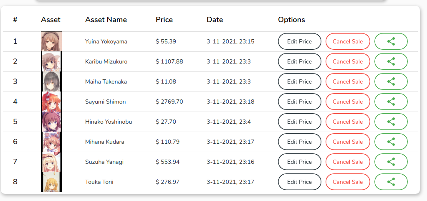Open share for Sayumi Shimon
Image resolution: width=427 pixels, height=201 pixels.
pyautogui.click(x=391, y=102)
